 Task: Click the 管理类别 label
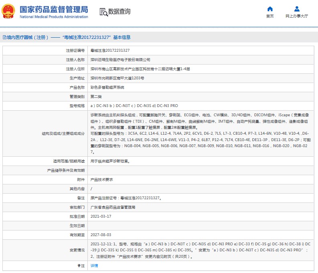pos(77,97)
